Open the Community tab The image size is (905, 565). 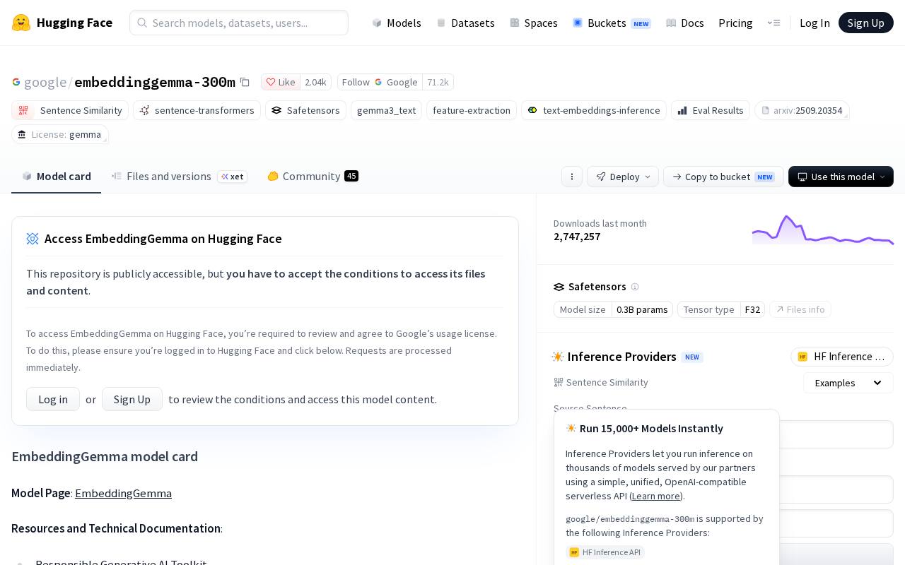point(313,177)
